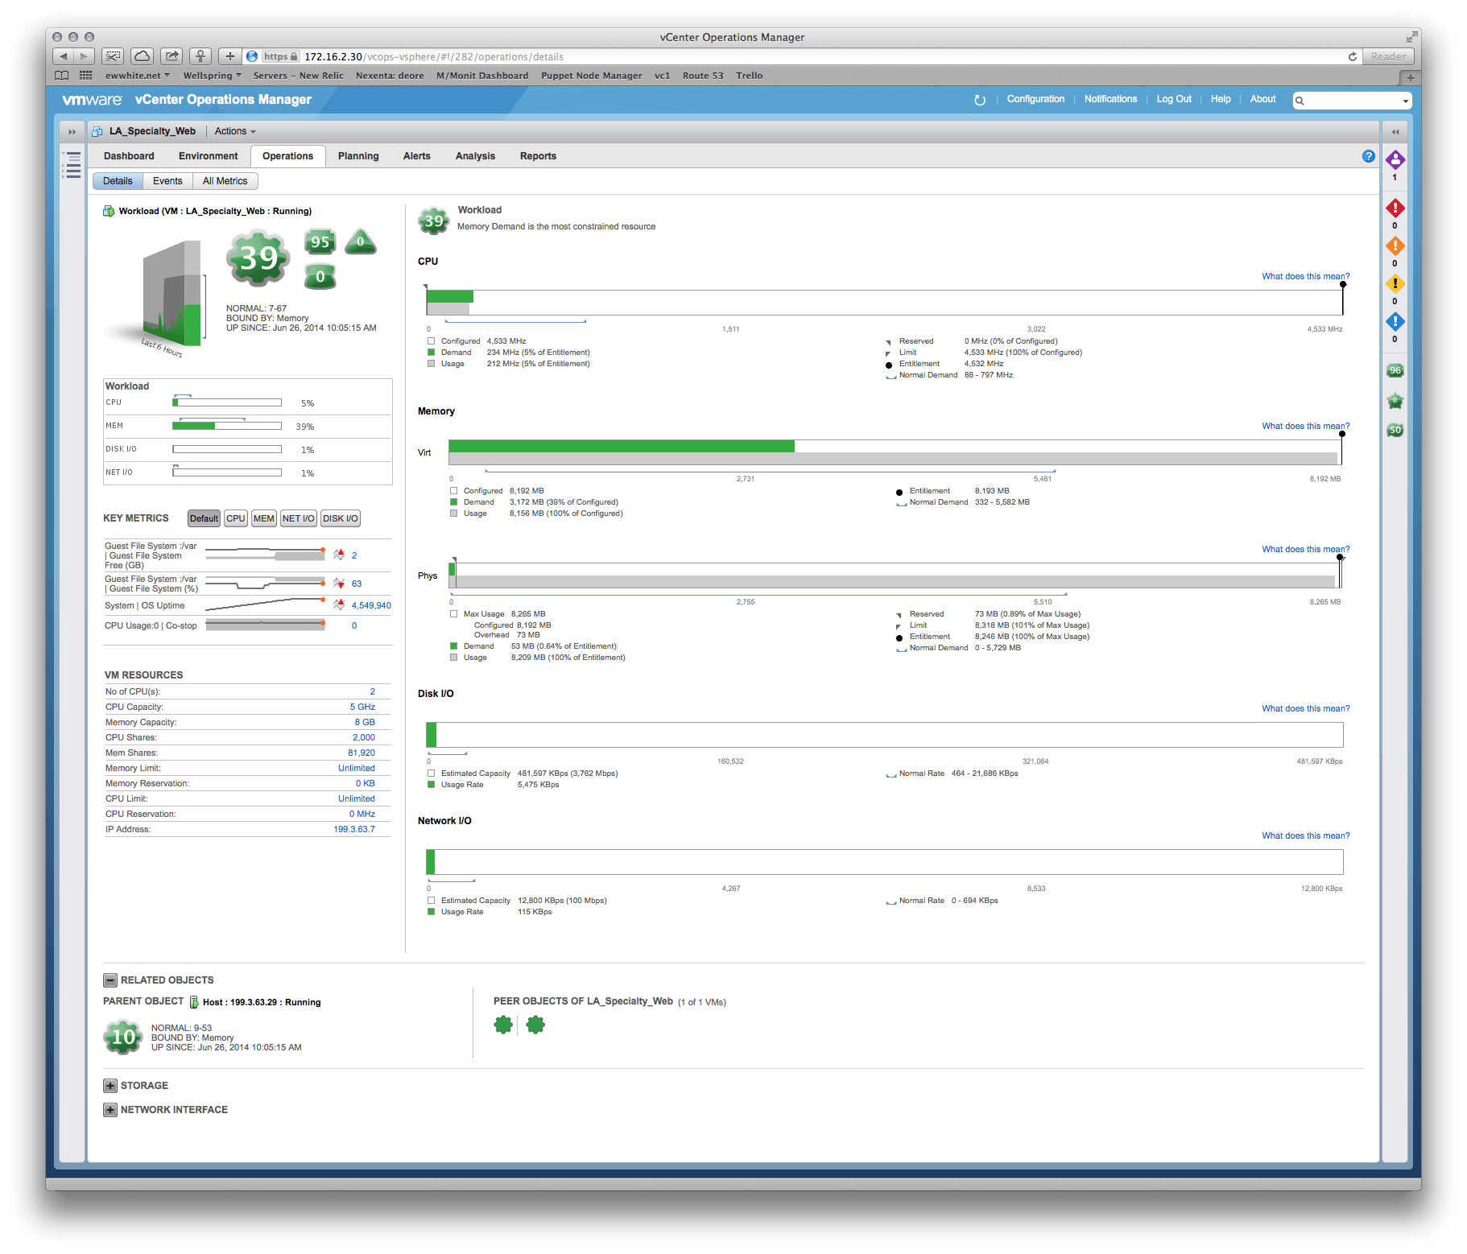Switch to the Environment tab

(209, 156)
